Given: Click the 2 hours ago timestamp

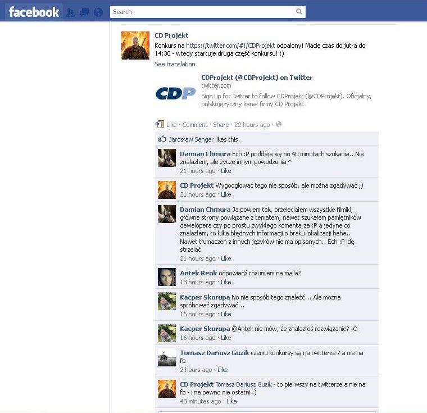Looking at the screenshot, I should tap(196, 370).
